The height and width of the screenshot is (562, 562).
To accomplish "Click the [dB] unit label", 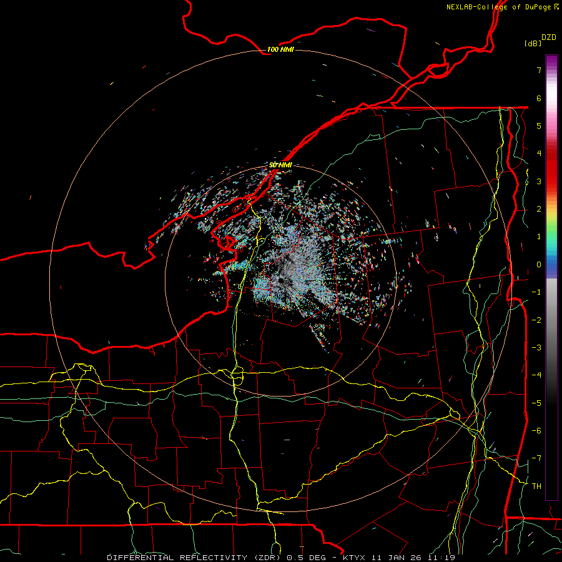I will [533, 43].
